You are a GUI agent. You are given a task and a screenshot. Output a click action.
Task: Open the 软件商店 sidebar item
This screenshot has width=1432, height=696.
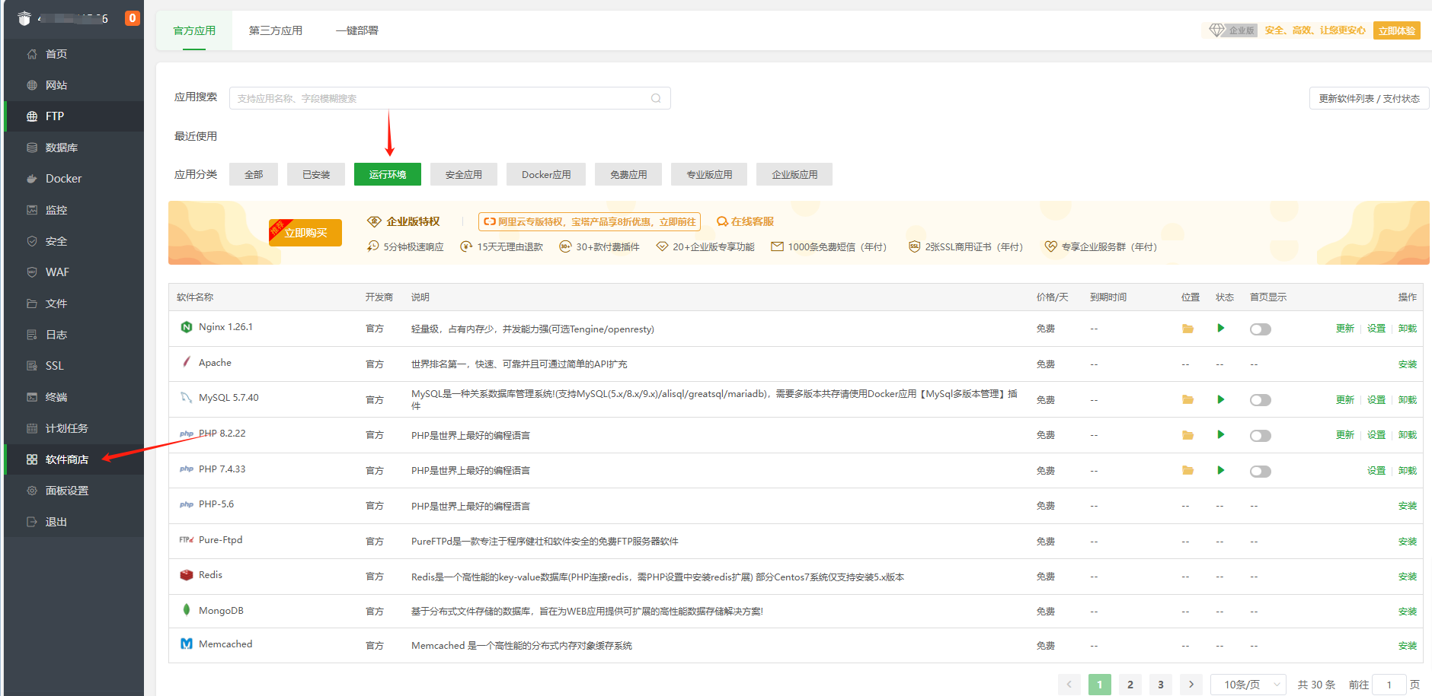pos(74,459)
